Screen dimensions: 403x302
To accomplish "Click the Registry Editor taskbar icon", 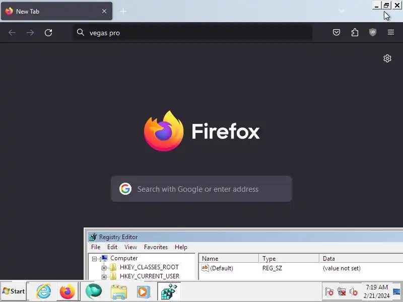I will tap(169, 291).
